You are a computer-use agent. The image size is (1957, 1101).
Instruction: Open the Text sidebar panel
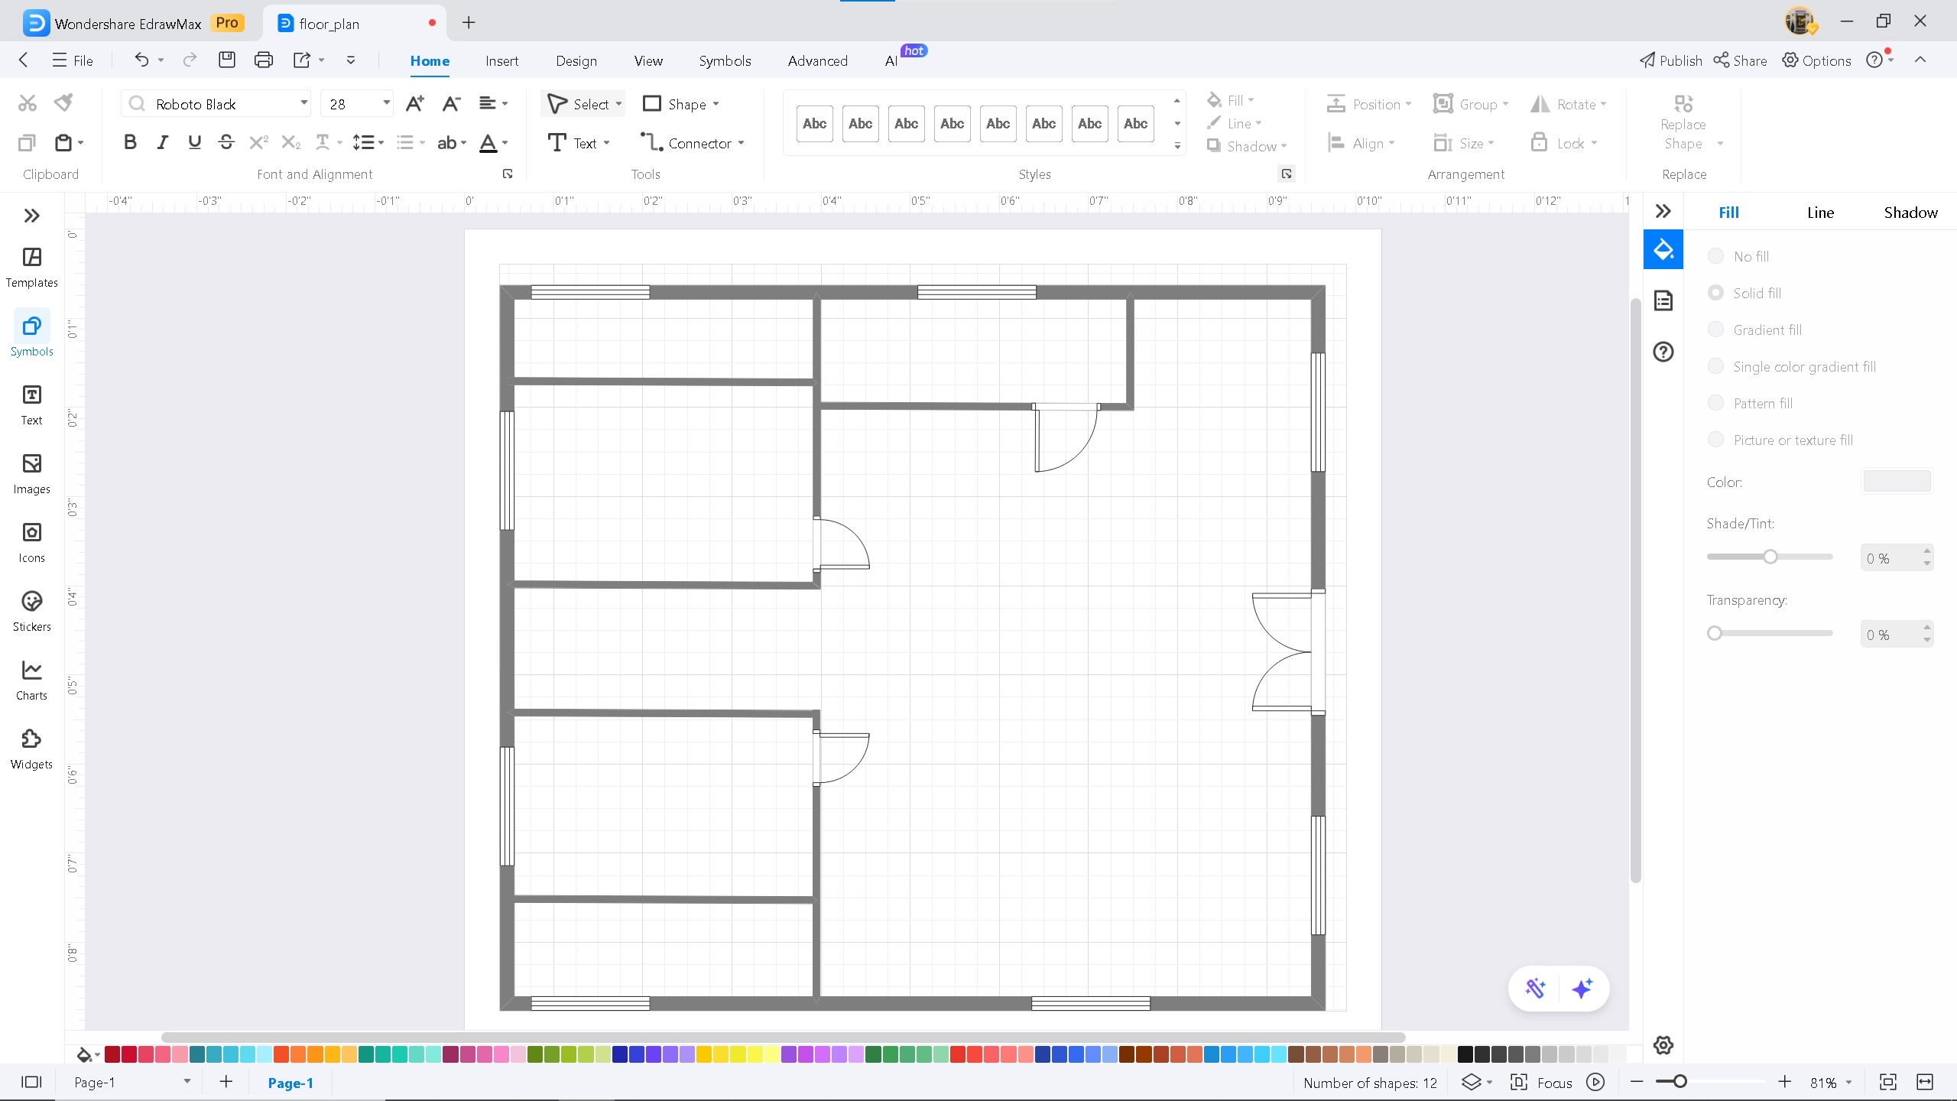[x=31, y=405]
